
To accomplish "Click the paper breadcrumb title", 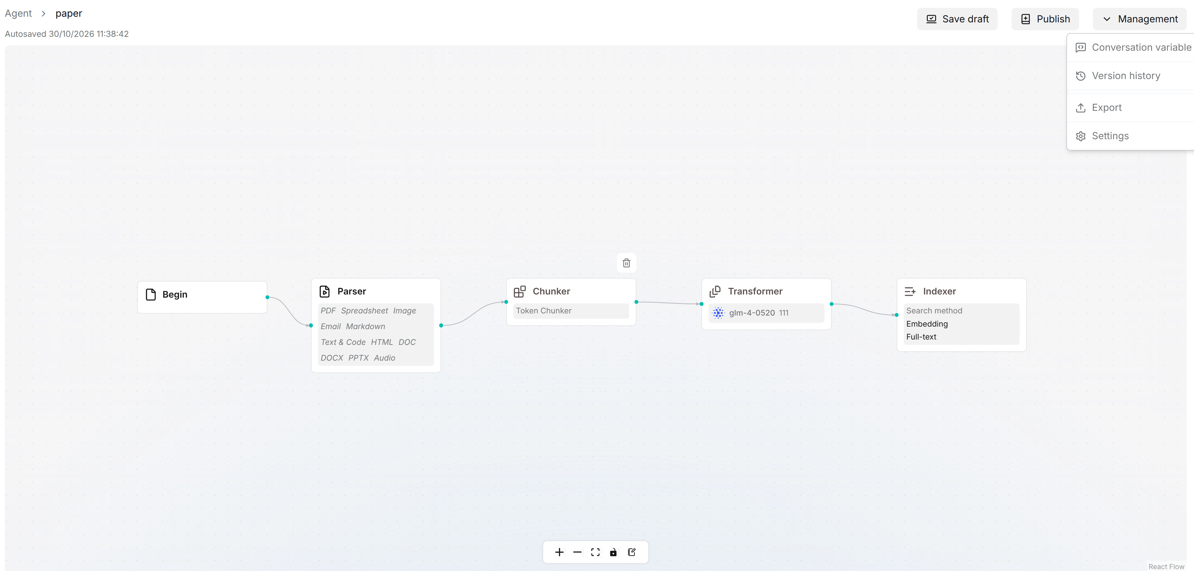I will pyautogui.click(x=69, y=13).
